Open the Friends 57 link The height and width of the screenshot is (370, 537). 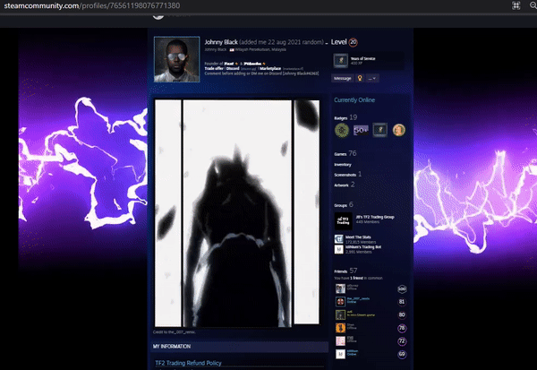[x=345, y=271]
